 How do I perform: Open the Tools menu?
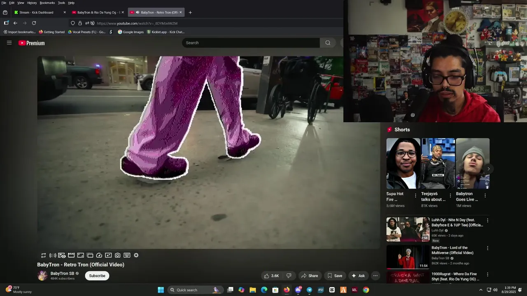pos(61,3)
